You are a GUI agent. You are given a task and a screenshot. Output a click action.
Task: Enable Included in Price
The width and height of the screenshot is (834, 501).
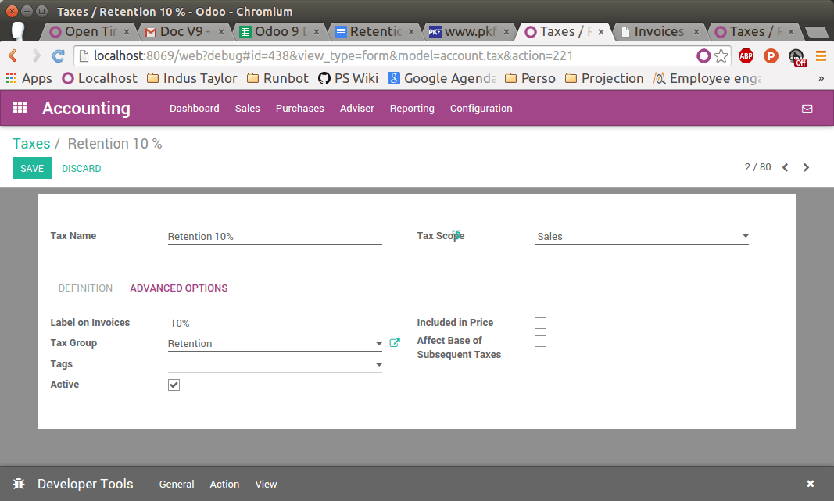click(x=540, y=323)
